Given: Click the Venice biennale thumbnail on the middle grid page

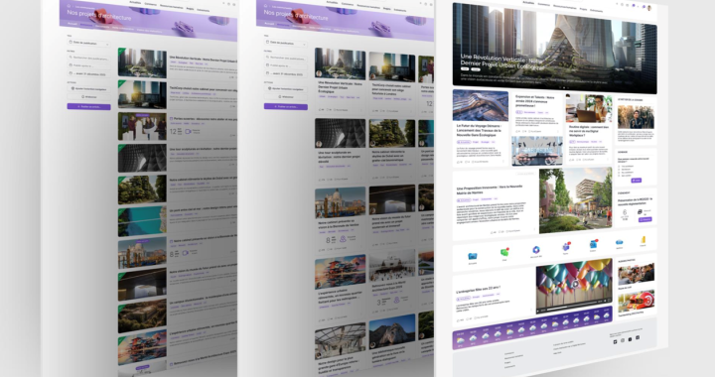Looking at the screenshot, I should coord(340,203).
